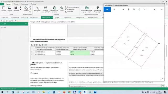The width and height of the screenshot is (168, 94).
Task: Click the empty Реквизиты акта input field
Action: 86,79
